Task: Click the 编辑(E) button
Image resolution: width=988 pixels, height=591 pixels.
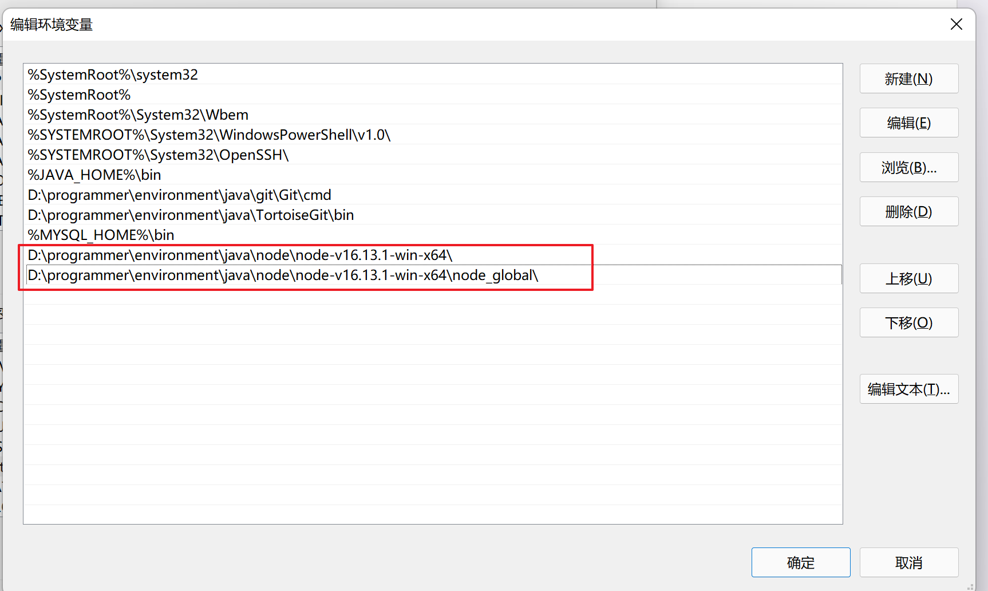Action: point(908,123)
